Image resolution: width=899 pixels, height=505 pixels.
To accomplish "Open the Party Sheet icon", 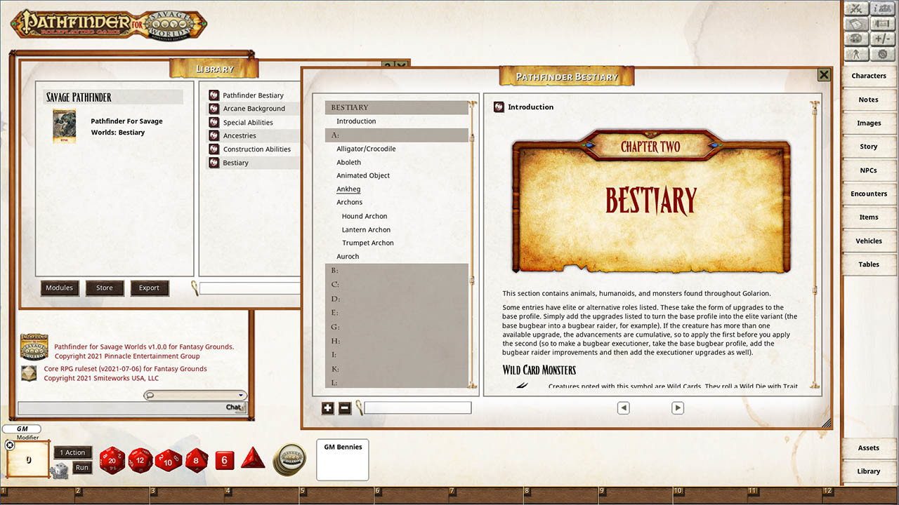I will [882, 8].
